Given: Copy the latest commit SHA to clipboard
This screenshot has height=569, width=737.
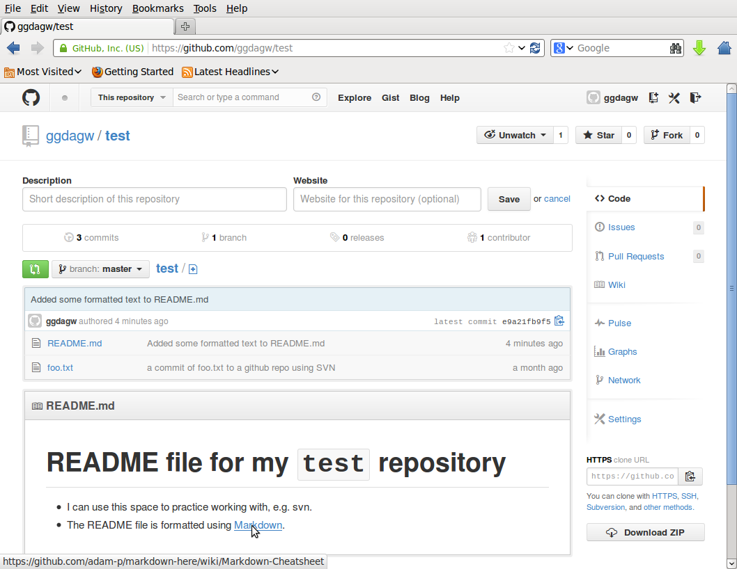Looking at the screenshot, I should [x=559, y=321].
